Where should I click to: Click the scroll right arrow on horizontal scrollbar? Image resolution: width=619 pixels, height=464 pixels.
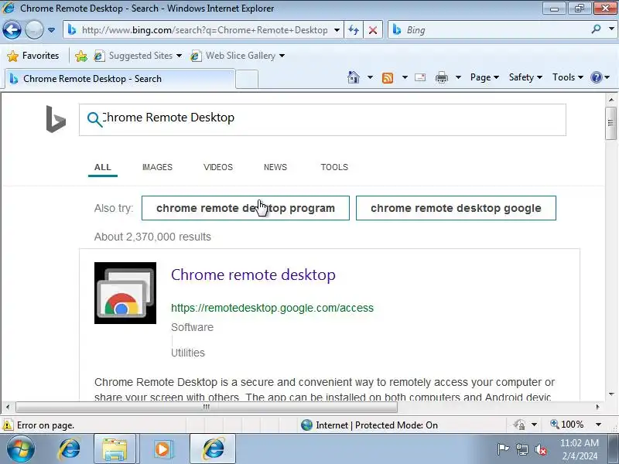coord(597,407)
